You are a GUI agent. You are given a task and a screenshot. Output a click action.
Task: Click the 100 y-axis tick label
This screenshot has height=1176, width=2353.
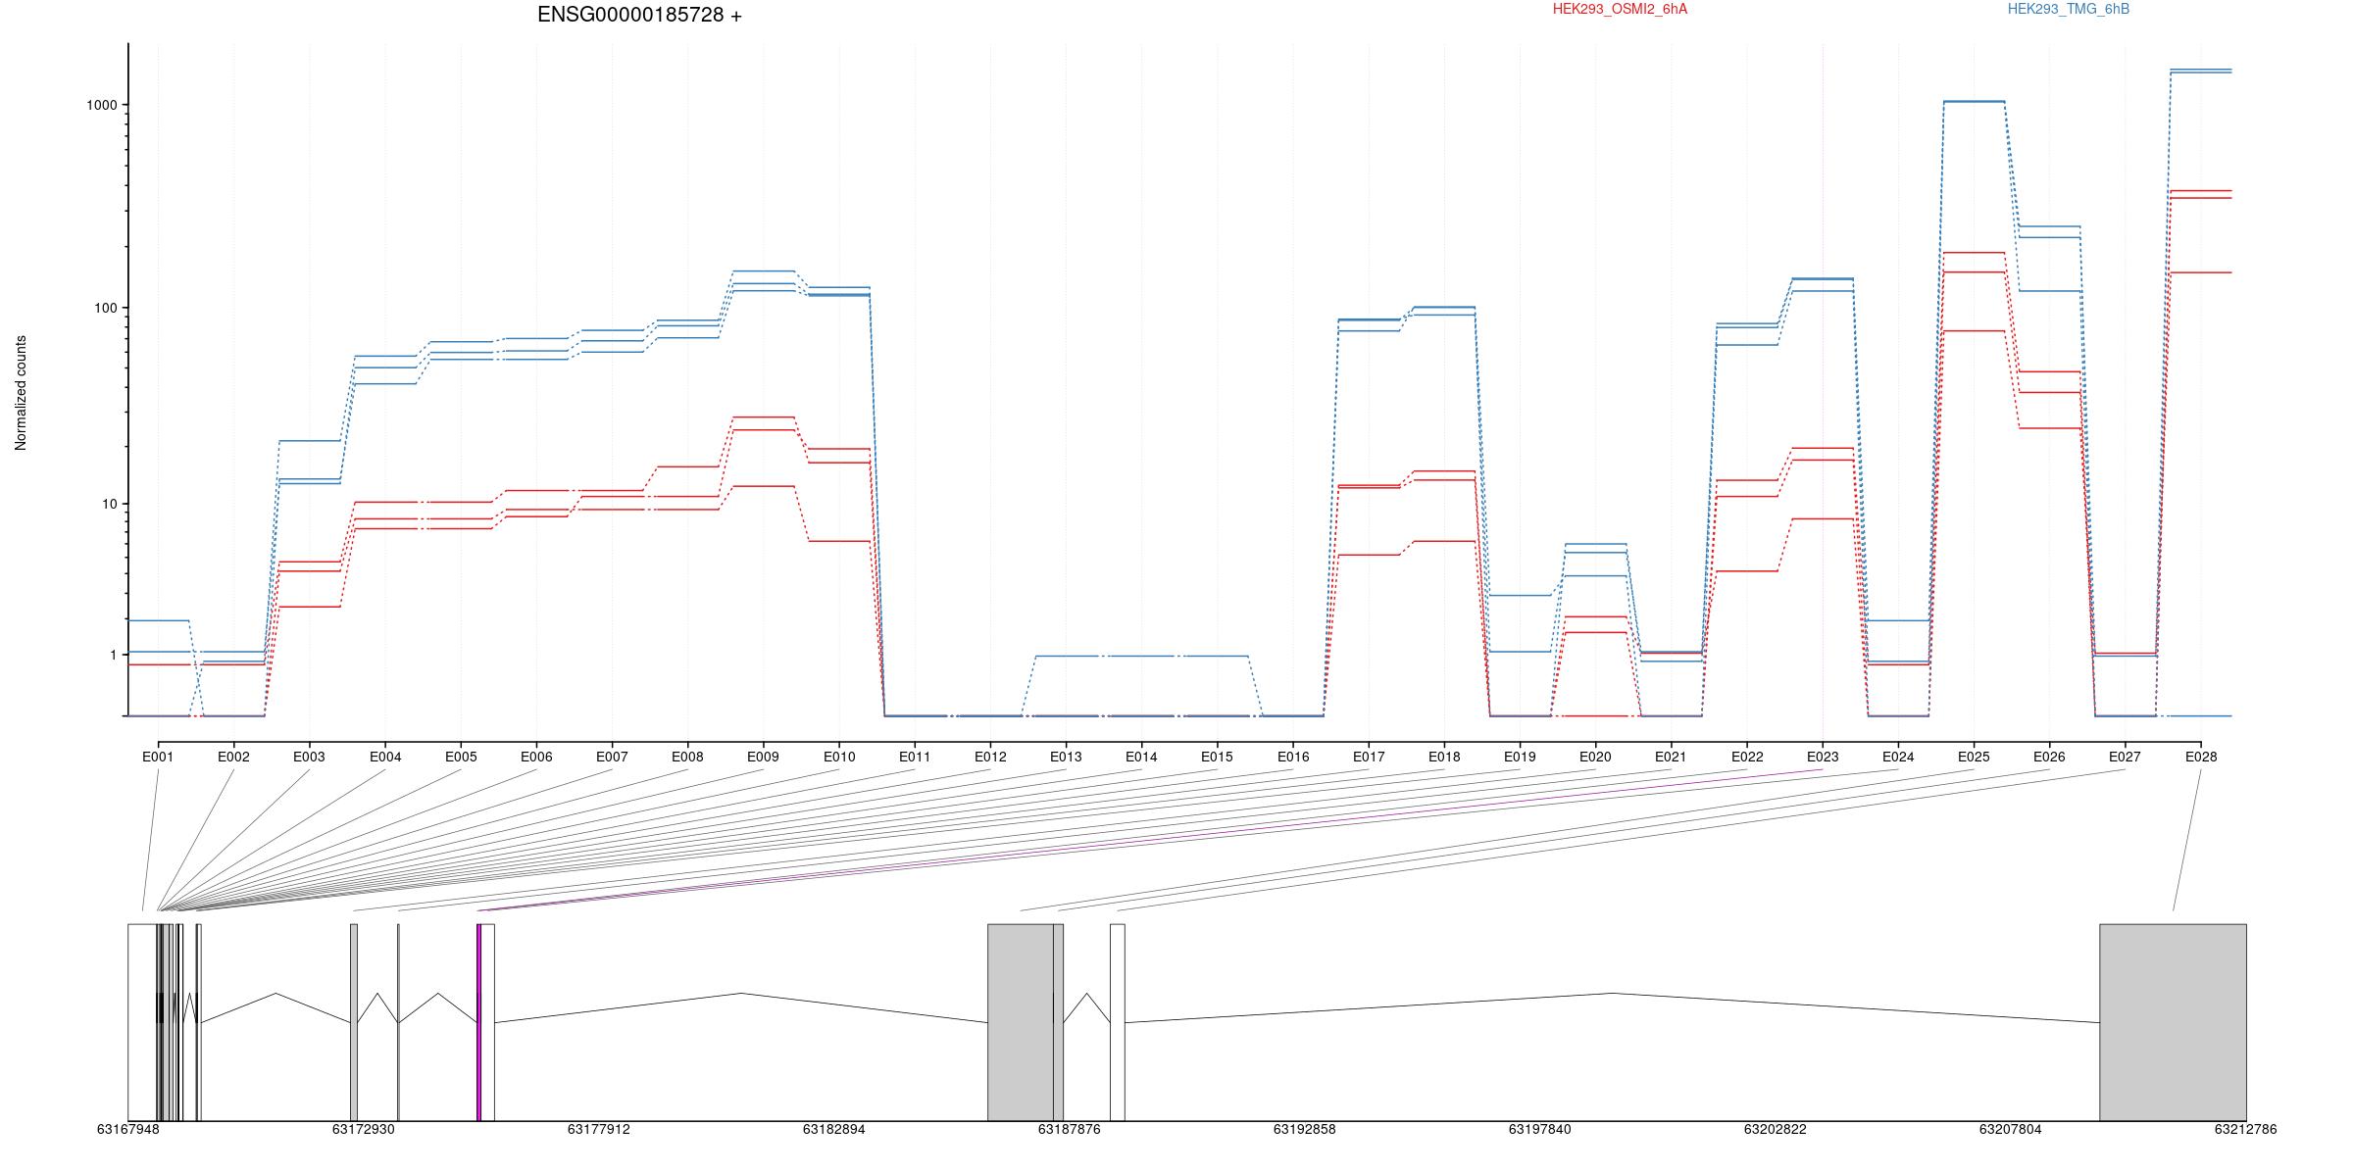(105, 308)
